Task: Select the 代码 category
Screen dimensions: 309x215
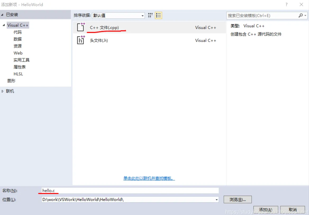Action: pyautogui.click(x=17, y=32)
